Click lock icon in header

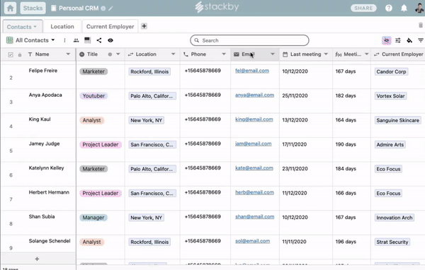[20, 54]
